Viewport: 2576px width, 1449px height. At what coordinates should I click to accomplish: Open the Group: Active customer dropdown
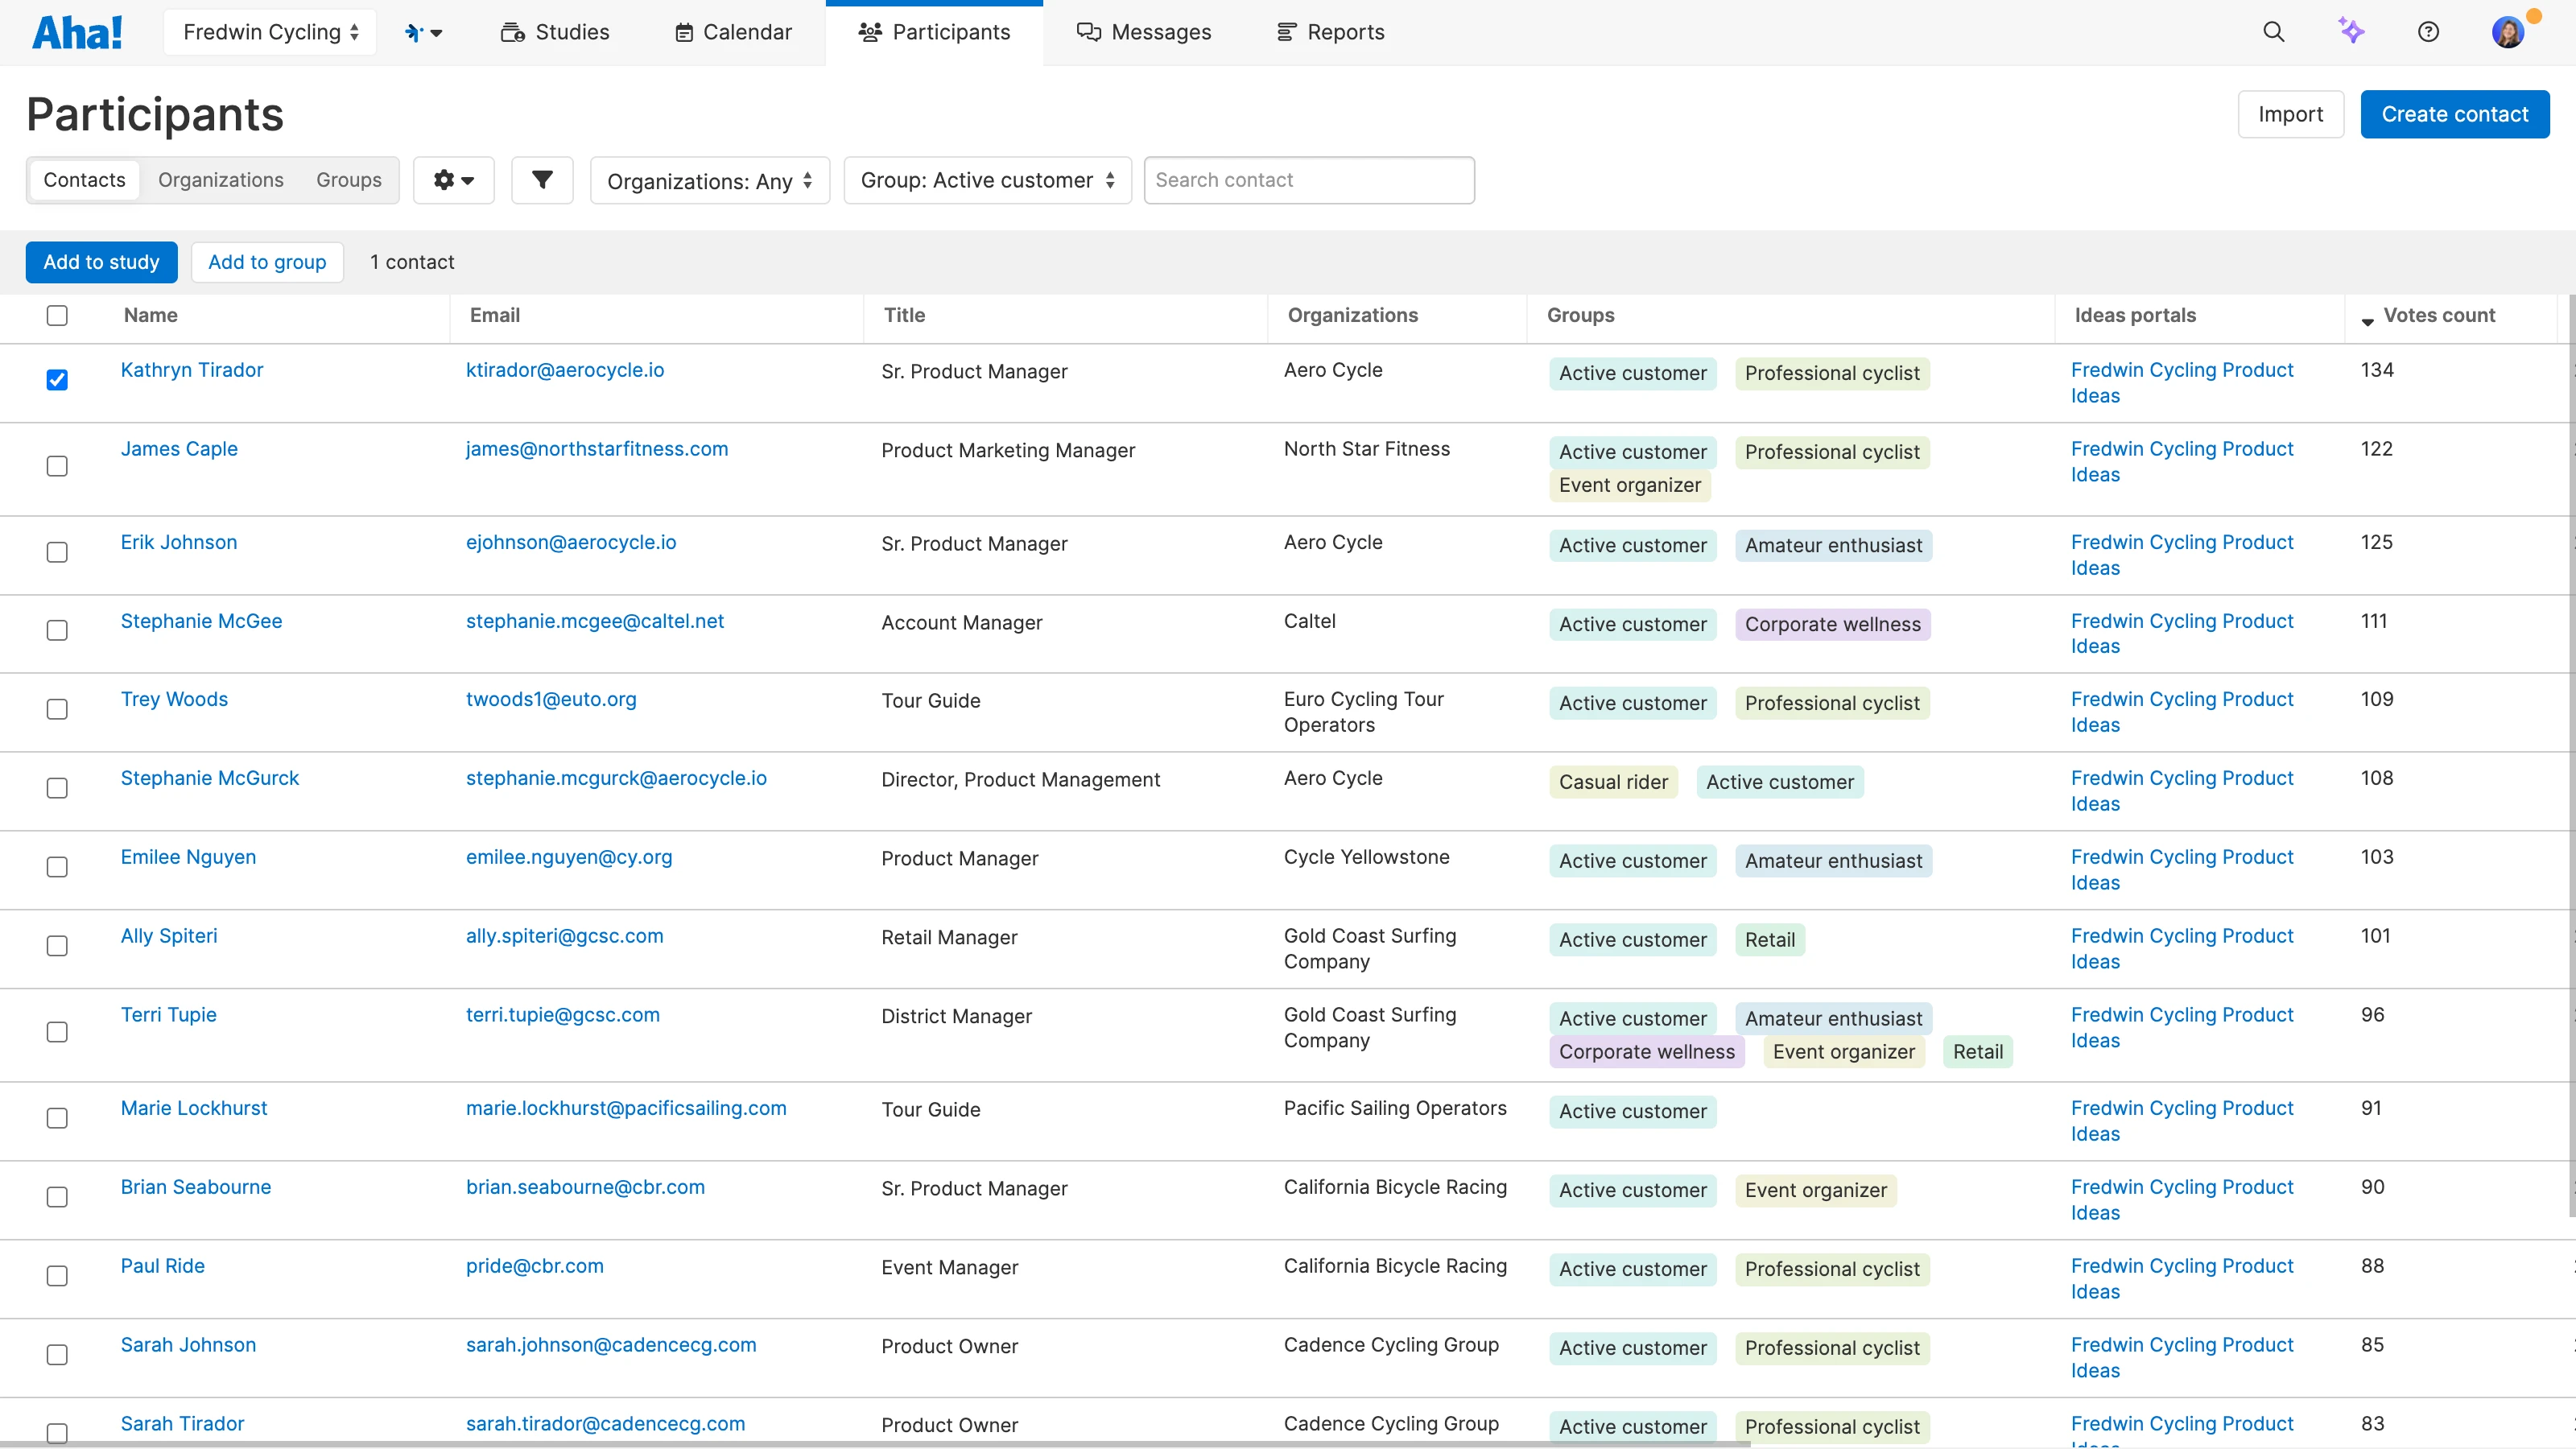(986, 180)
